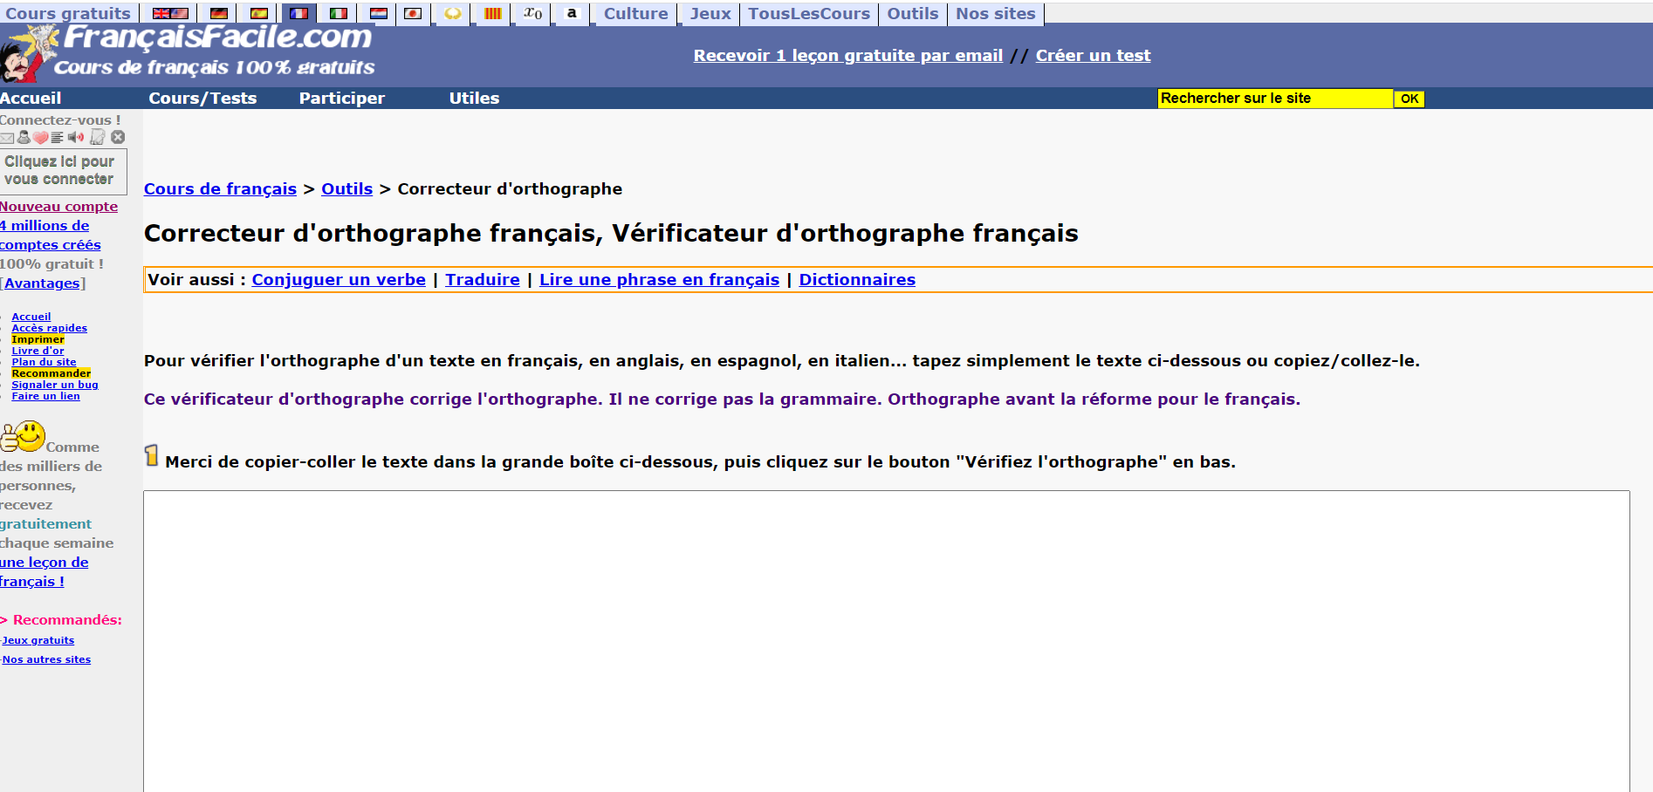
Task: Open the notepad with pencil icon
Action: pos(98,137)
